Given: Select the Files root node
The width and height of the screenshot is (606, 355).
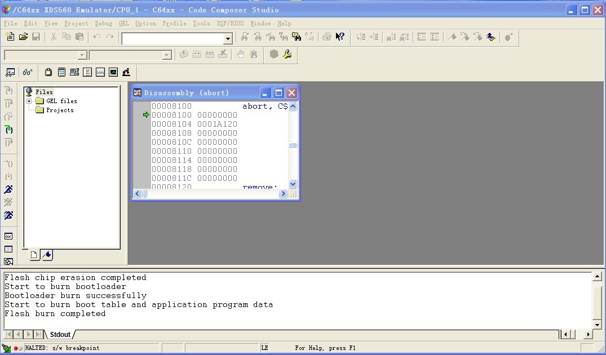Looking at the screenshot, I should (44, 92).
